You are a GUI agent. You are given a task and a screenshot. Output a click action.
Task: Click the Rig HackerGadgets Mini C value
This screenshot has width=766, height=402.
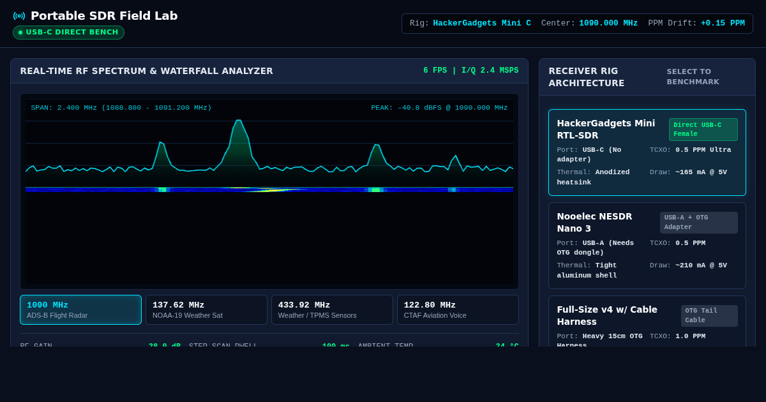[482, 24]
